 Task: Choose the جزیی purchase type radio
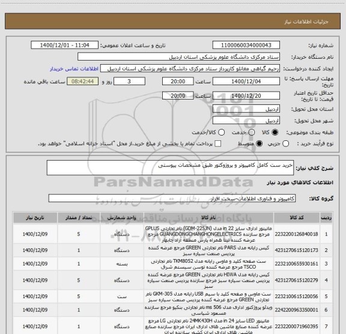click(x=285, y=144)
